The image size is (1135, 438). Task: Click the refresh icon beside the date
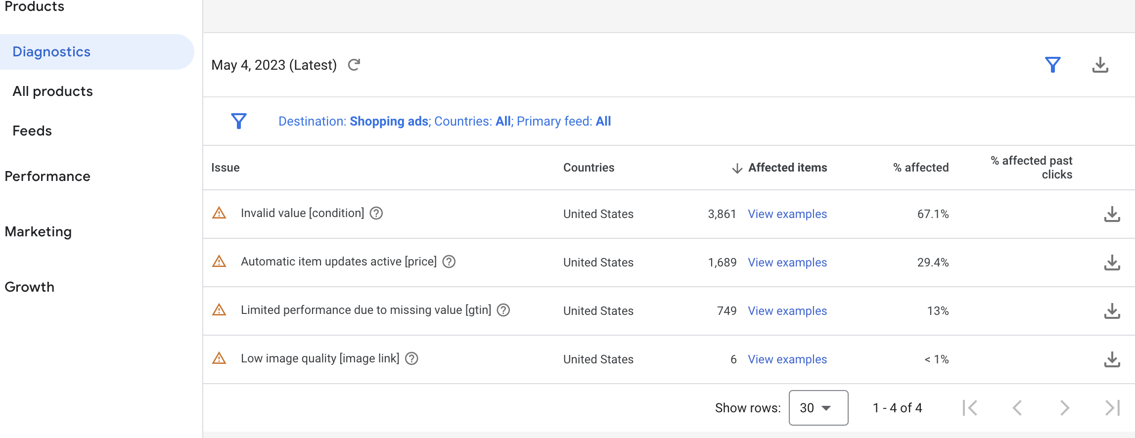[x=354, y=65]
